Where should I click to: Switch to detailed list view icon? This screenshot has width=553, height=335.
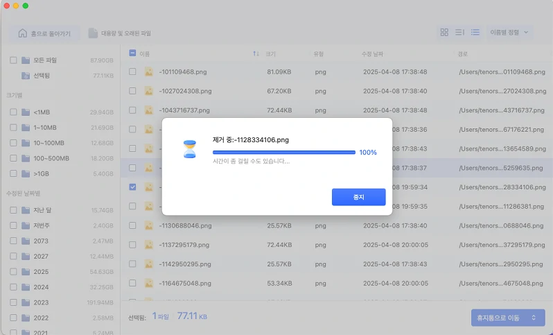(x=459, y=33)
